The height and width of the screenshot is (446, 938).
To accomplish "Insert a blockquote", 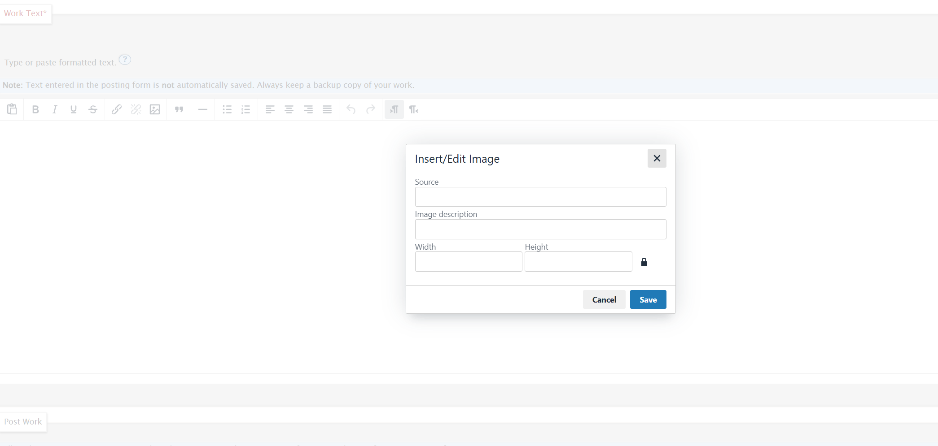I will coord(179,109).
